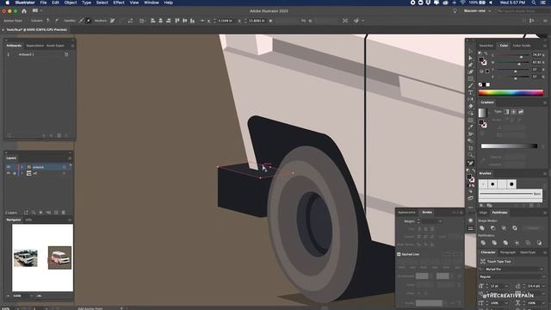Open the Effect menu
The height and width of the screenshot is (310, 551).
[119, 3]
